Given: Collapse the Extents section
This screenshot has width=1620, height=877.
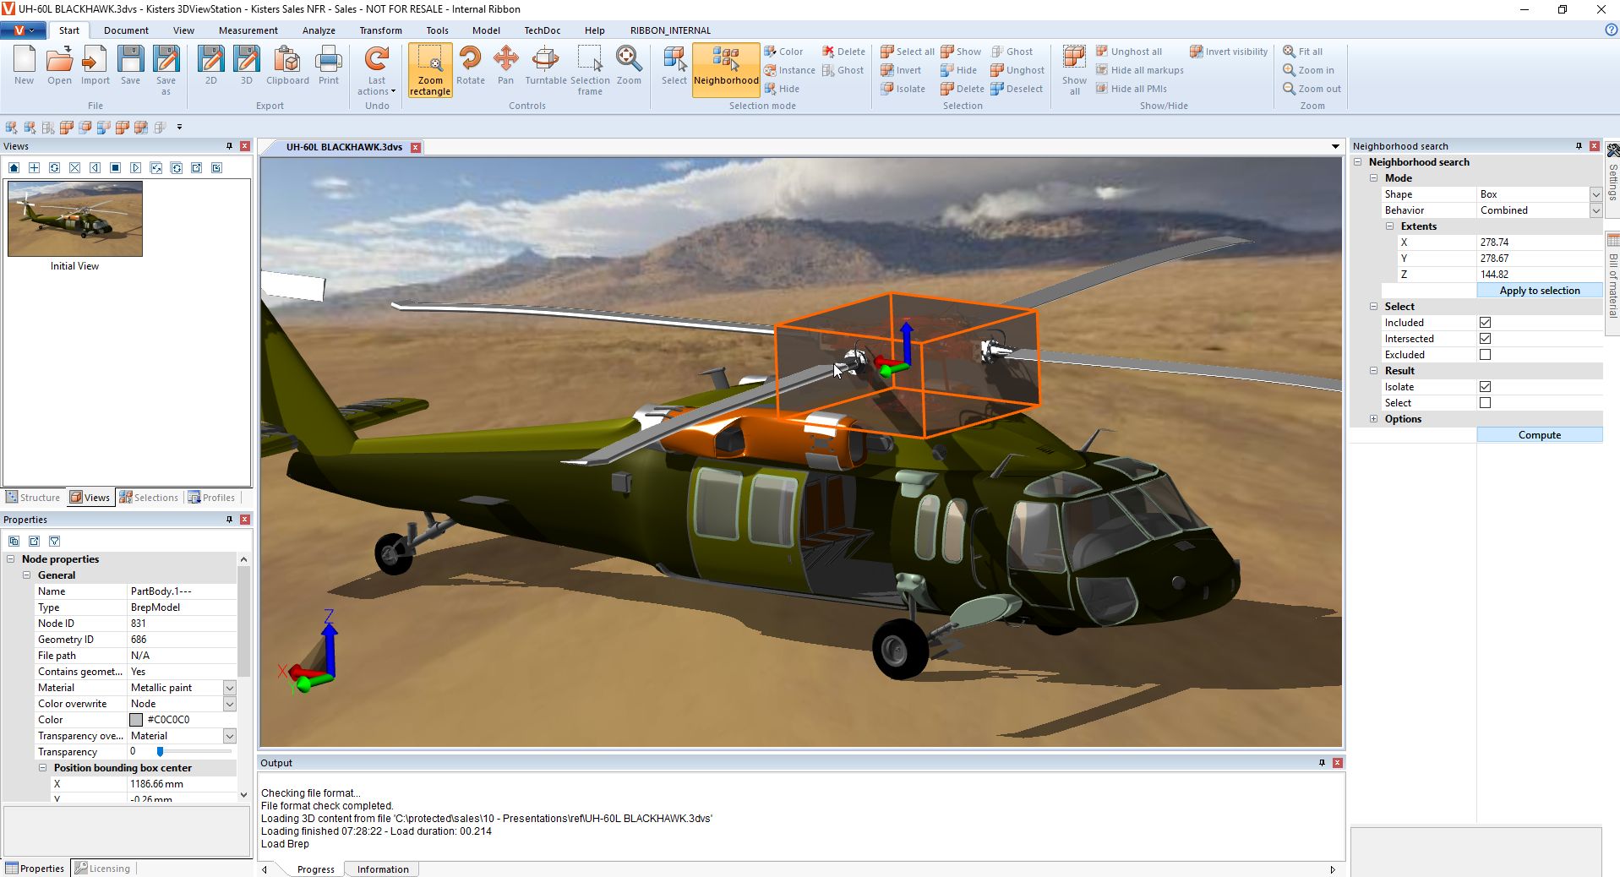Looking at the screenshot, I should pyautogui.click(x=1389, y=226).
